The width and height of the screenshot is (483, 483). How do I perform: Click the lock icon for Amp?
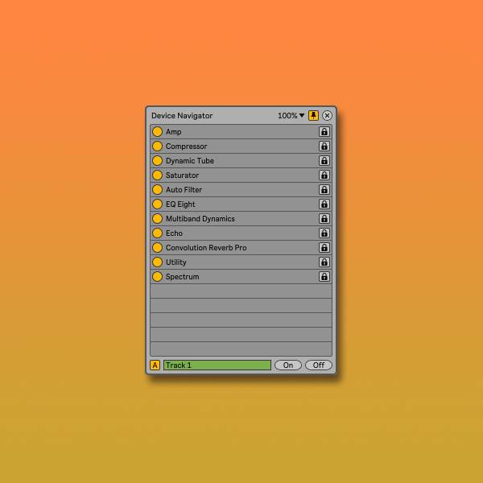tap(324, 132)
